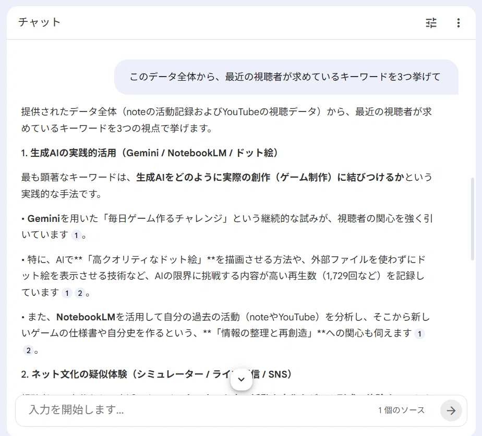Open citation 1 after 引いています
The height and width of the screenshot is (436, 482).
(76, 235)
